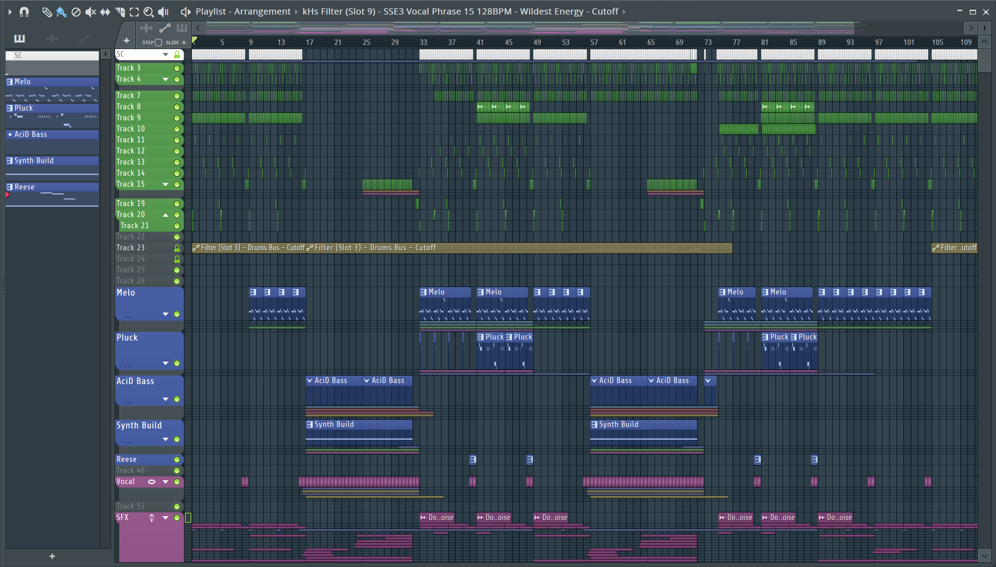
Task: Select the Delete tool
Action: point(76,12)
